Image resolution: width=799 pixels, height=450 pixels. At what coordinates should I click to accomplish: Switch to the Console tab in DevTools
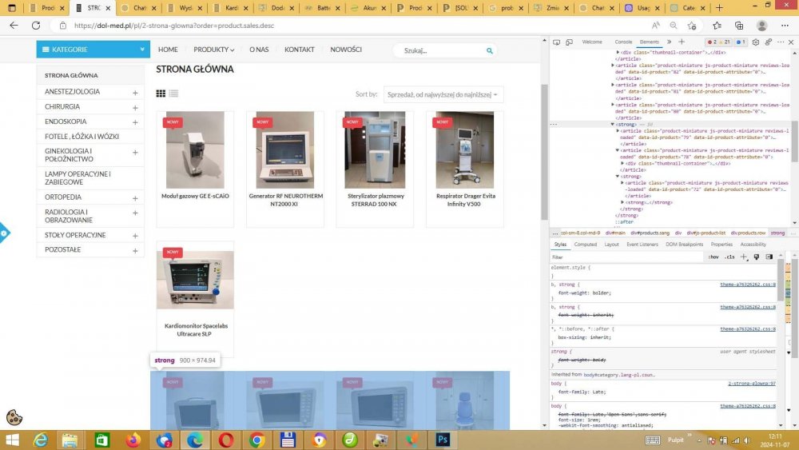(623, 42)
